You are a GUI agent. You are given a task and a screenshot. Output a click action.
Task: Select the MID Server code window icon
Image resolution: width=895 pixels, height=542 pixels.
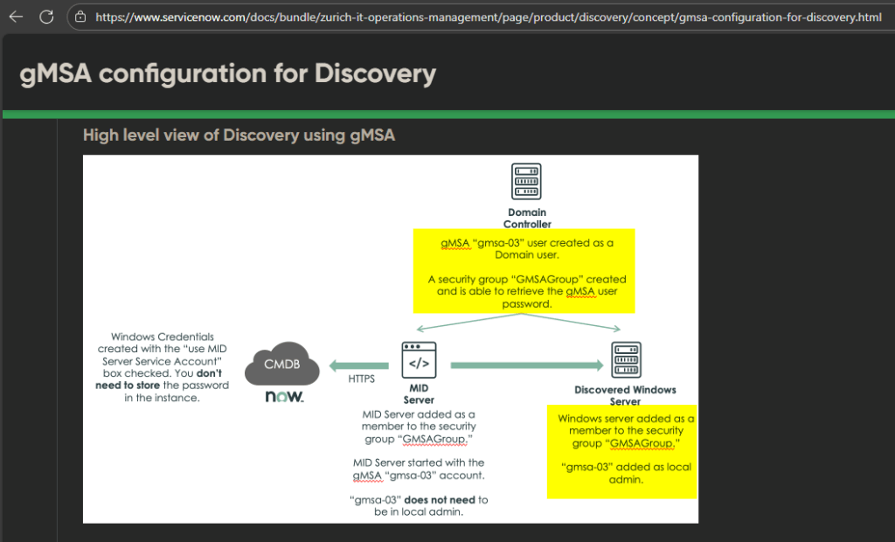(419, 359)
